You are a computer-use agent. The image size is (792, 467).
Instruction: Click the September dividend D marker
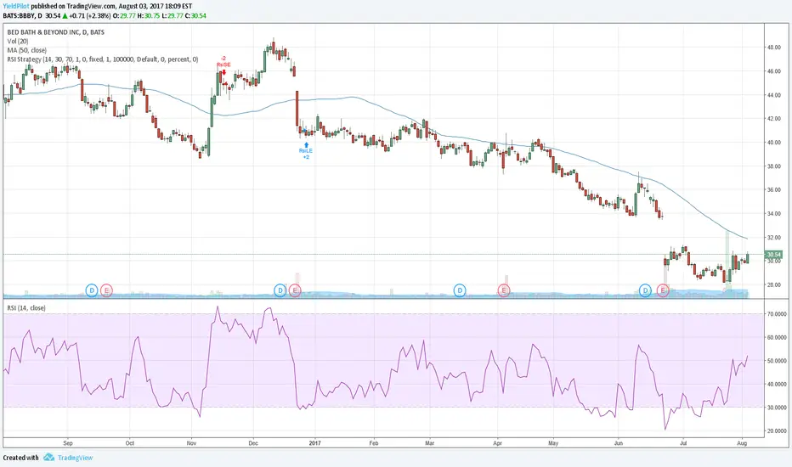[x=92, y=290]
